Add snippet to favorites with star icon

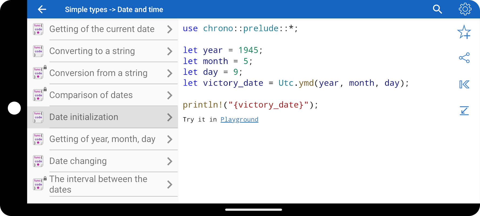tap(464, 32)
